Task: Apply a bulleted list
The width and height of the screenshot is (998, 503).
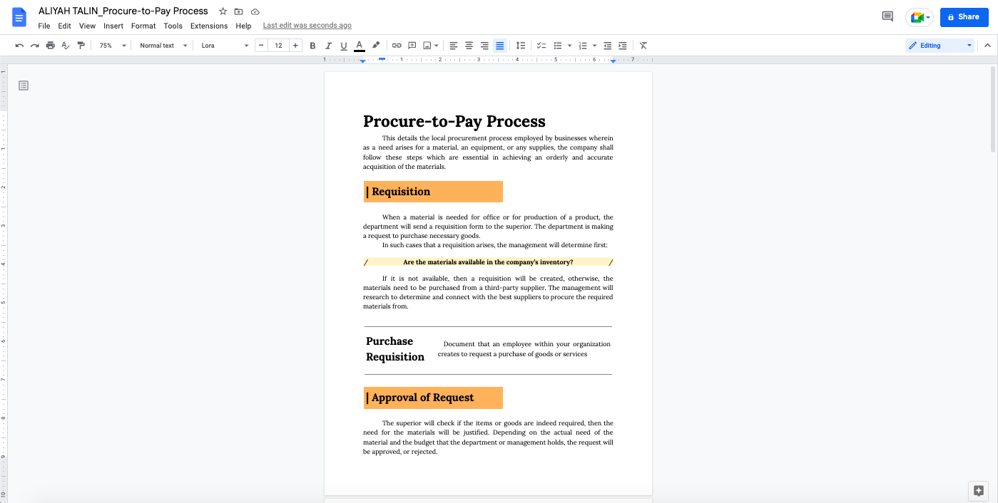Action: [x=558, y=46]
